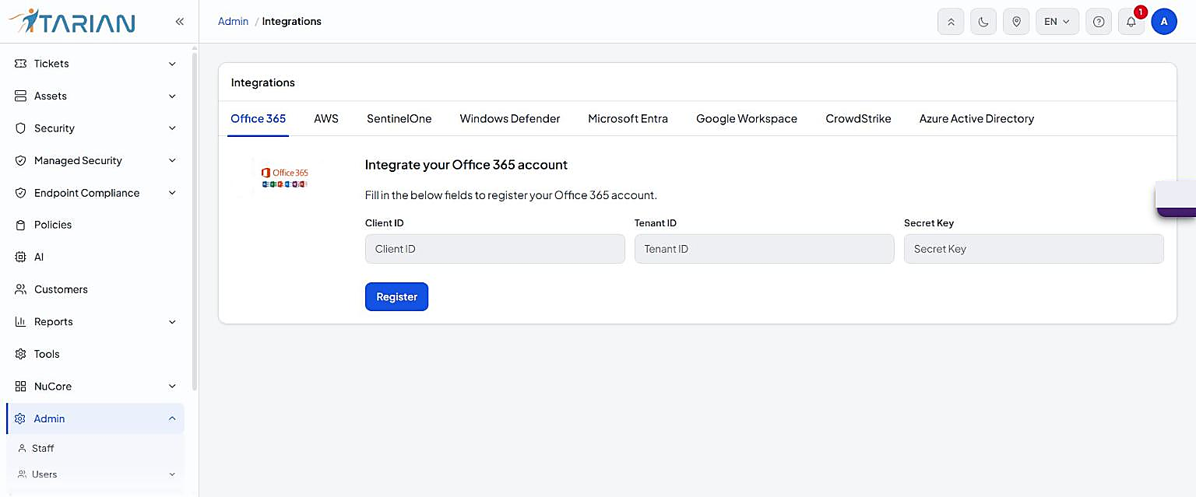Click the Admin gear icon
Viewport: 1196px width, 497px height.
21,418
